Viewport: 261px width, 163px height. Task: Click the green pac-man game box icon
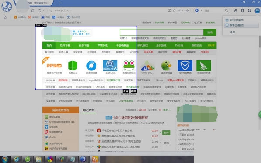pos(166,66)
